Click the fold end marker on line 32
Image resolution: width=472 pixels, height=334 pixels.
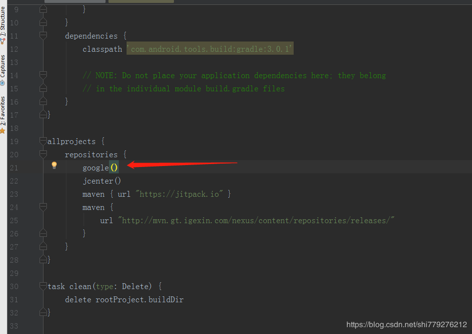pyautogui.click(x=43, y=312)
